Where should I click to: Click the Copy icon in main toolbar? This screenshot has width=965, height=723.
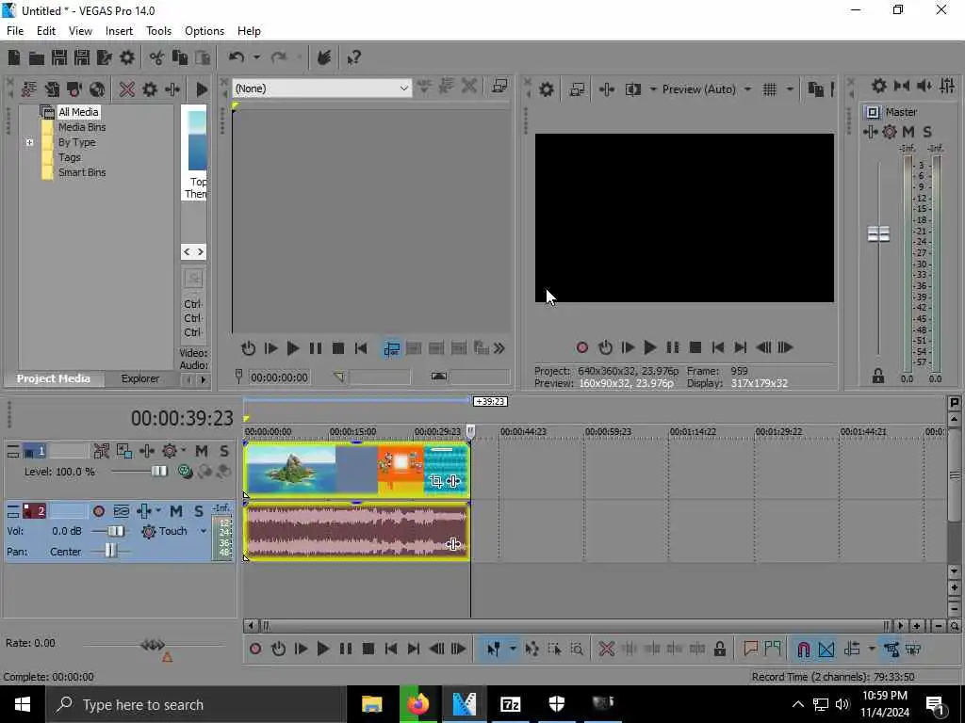[x=180, y=57]
